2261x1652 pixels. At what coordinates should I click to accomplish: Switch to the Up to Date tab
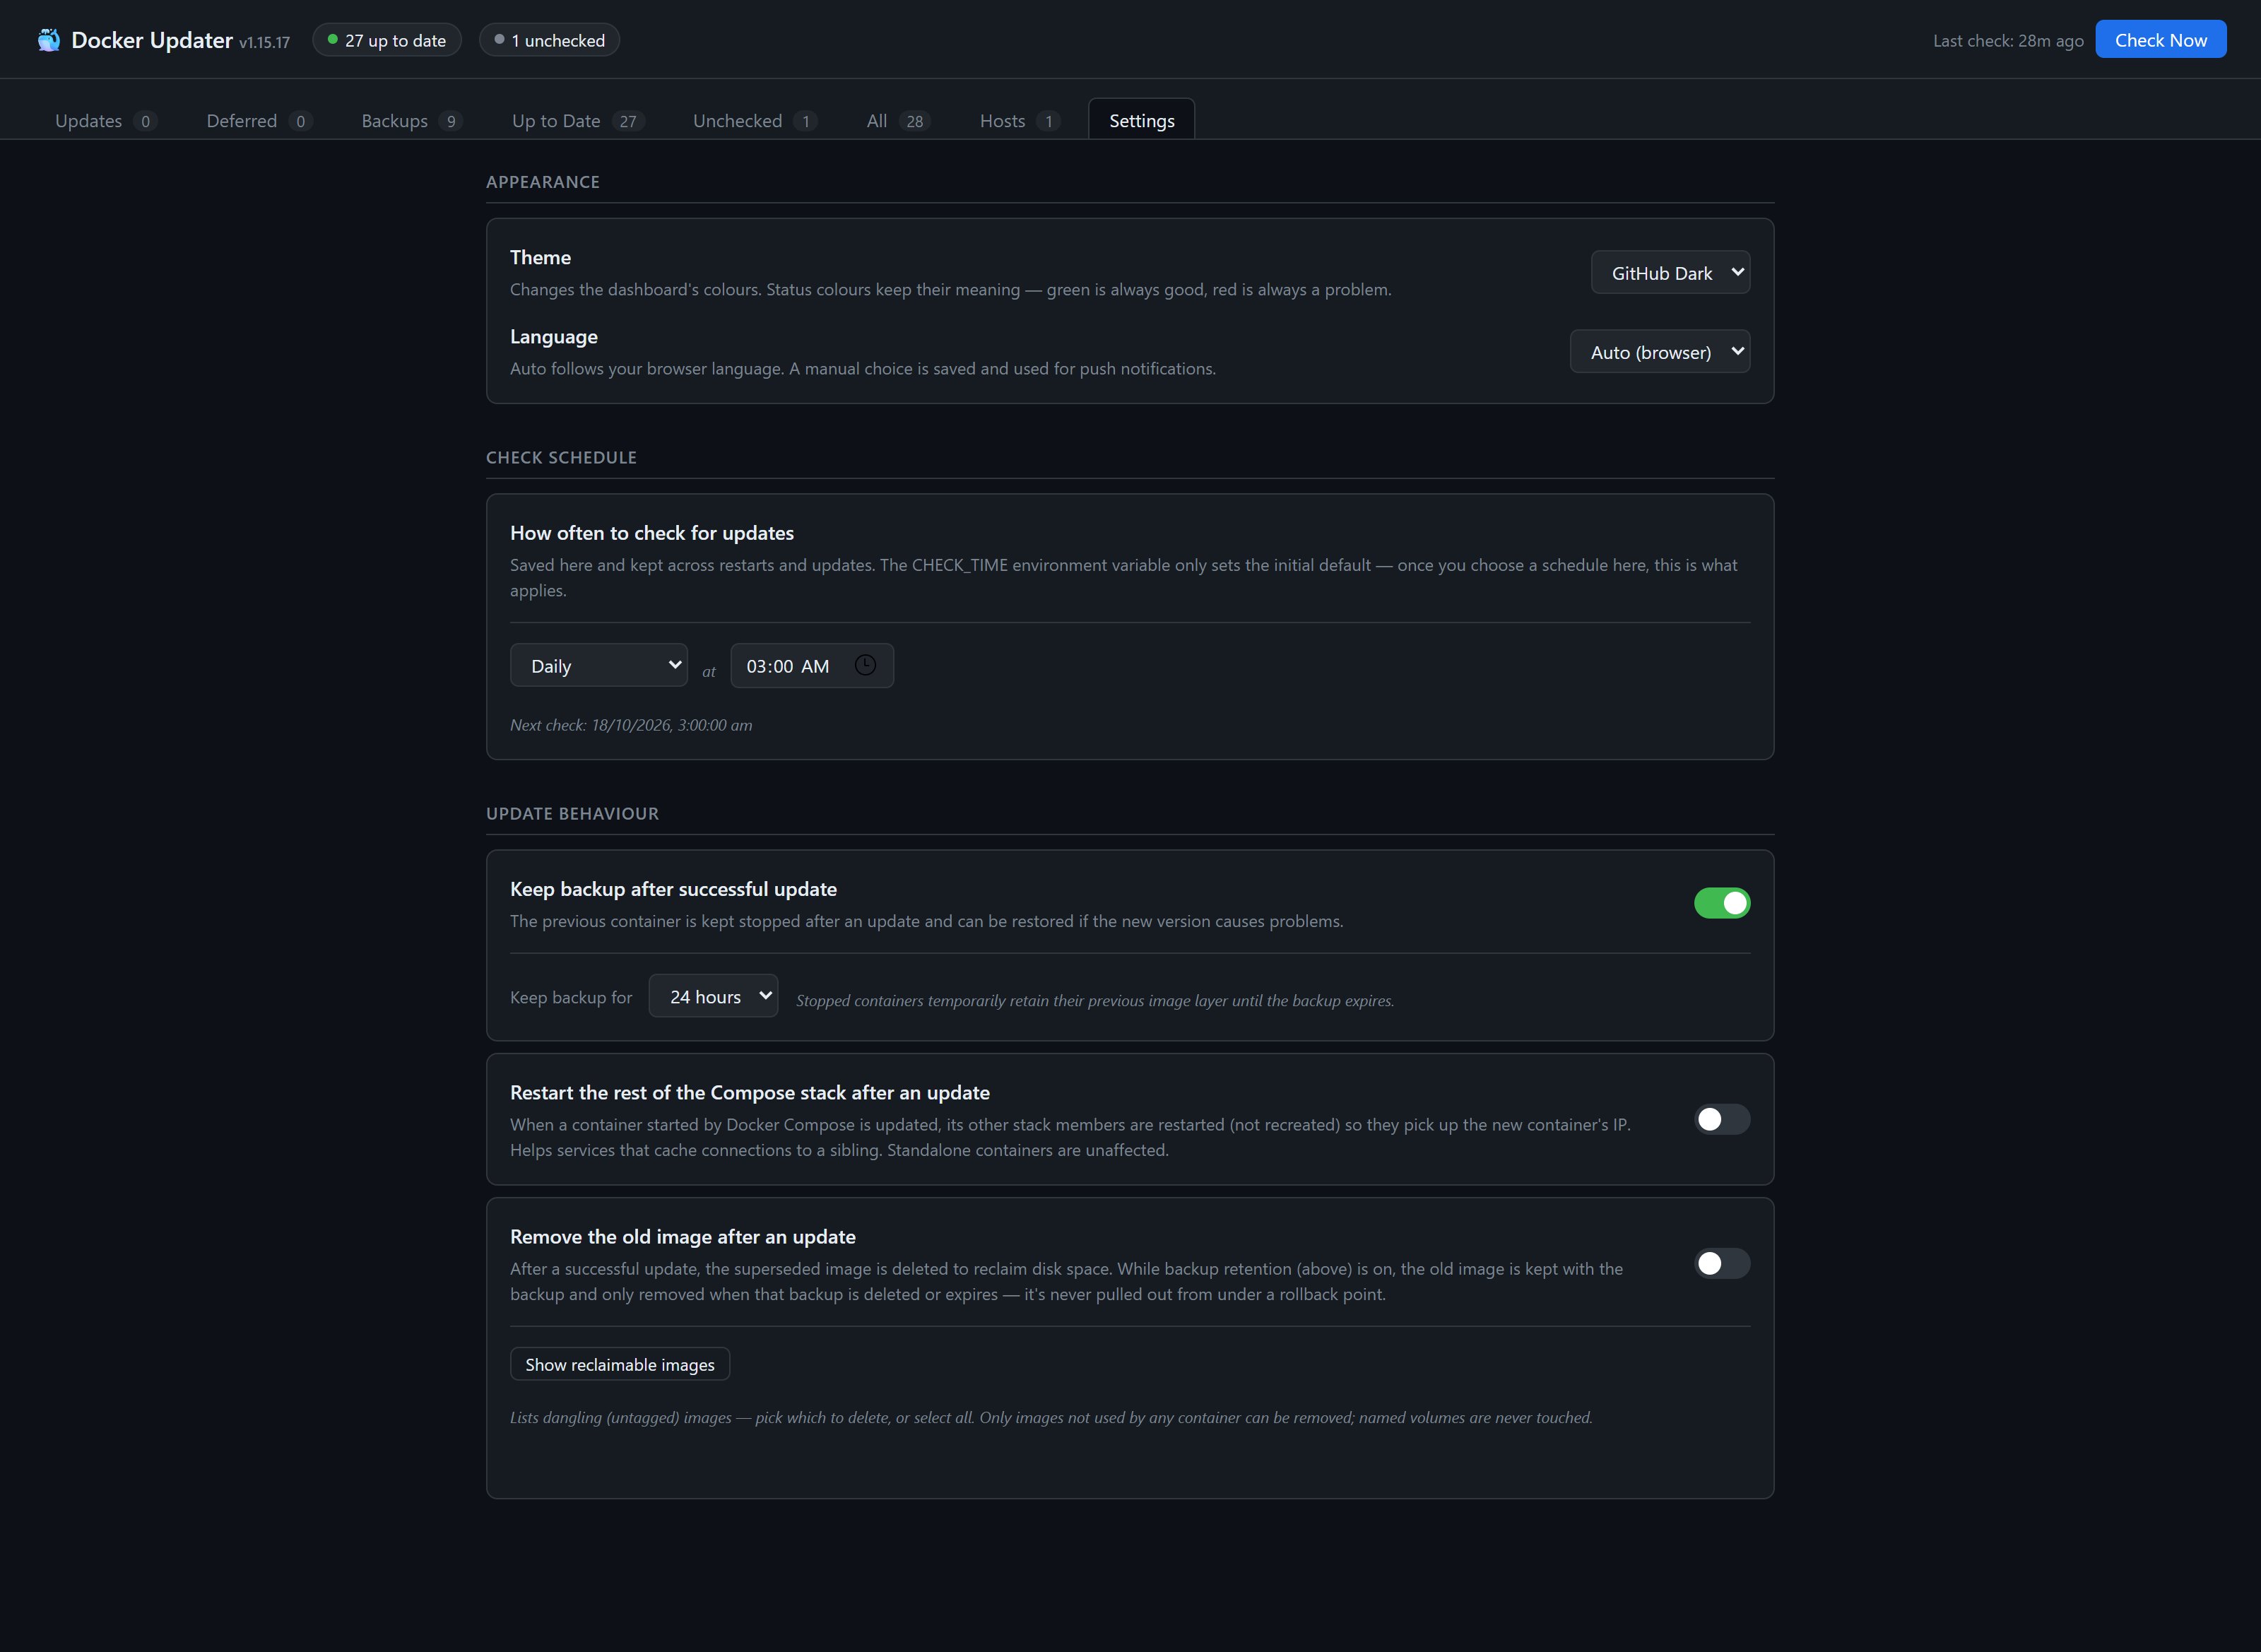point(577,120)
